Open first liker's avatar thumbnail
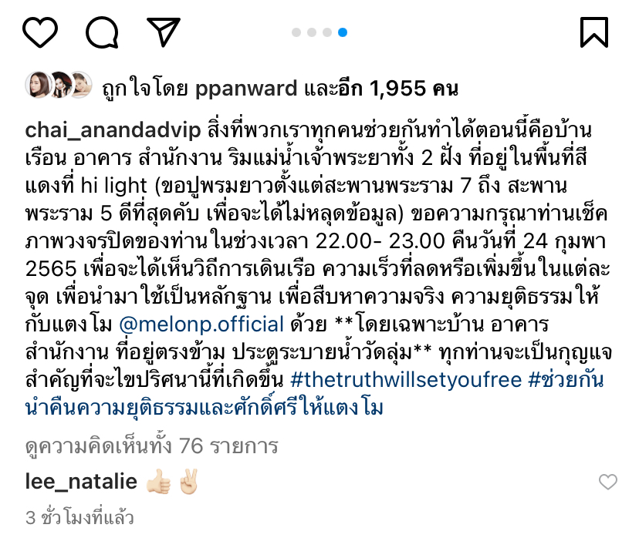639x538 pixels. tap(37, 85)
